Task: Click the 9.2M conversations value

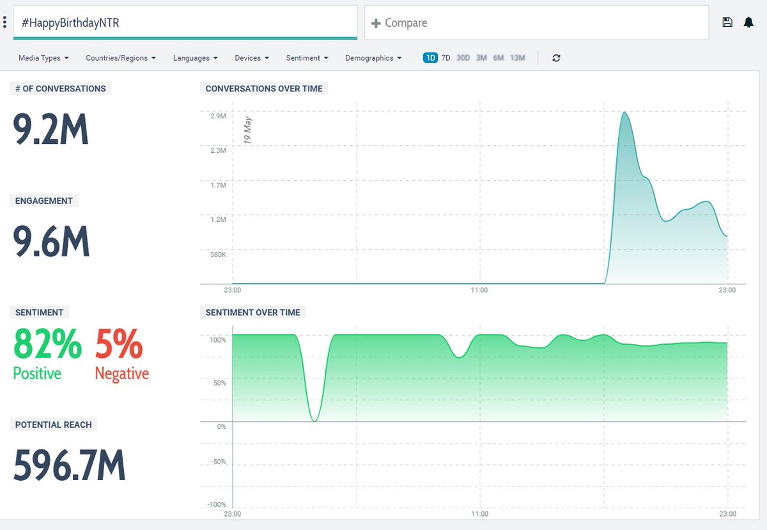Action: (x=50, y=130)
